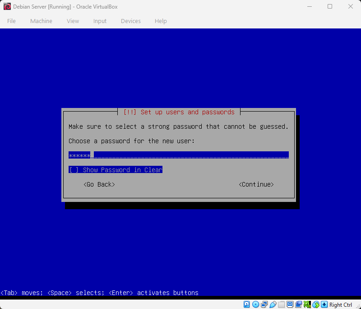
Task: Open the View menu
Action: click(x=73, y=21)
